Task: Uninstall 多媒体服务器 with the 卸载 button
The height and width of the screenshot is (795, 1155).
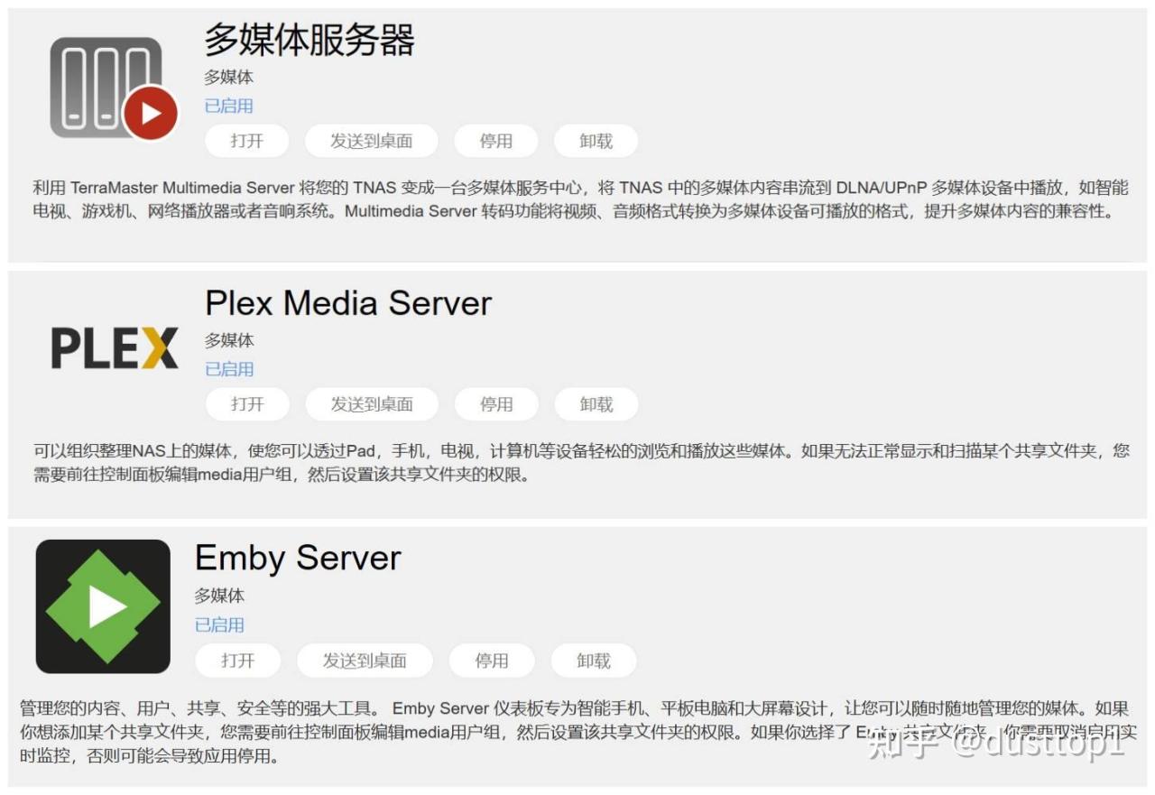Action: pyautogui.click(x=596, y=141)
